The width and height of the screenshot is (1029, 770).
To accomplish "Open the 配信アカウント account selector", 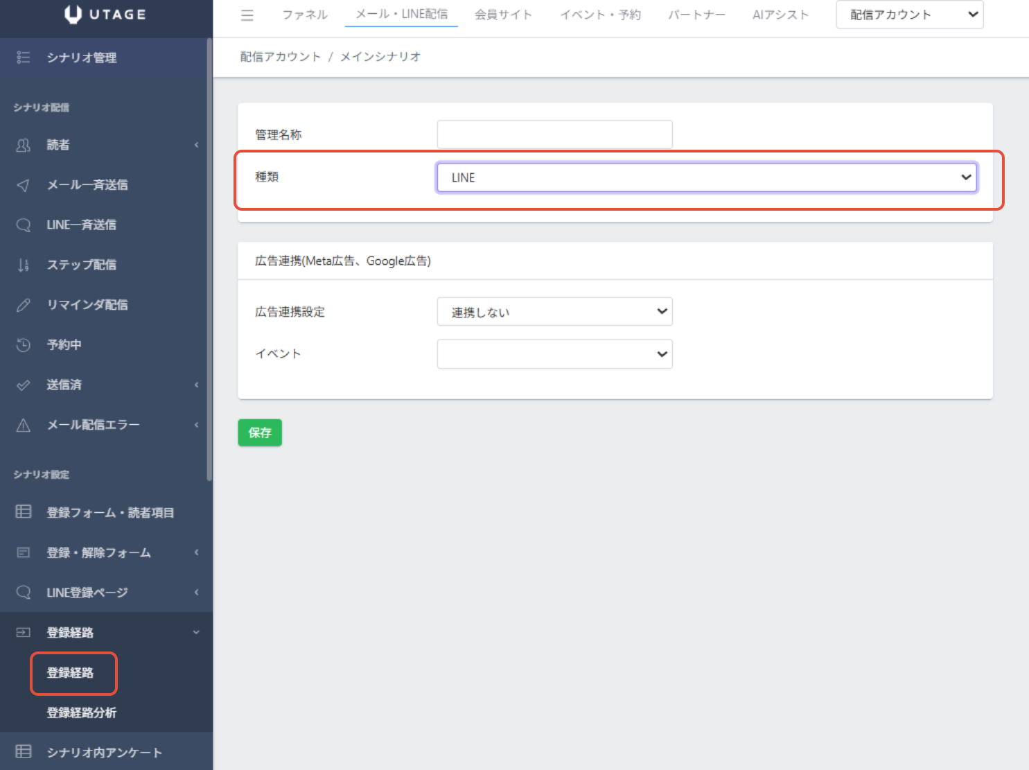I will tap(909, 15).
